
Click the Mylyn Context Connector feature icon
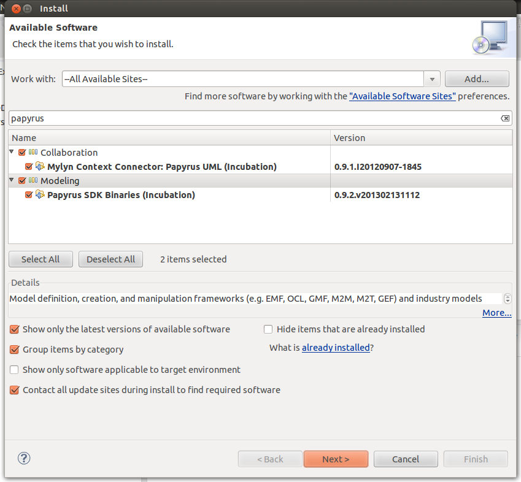(41, 166)
